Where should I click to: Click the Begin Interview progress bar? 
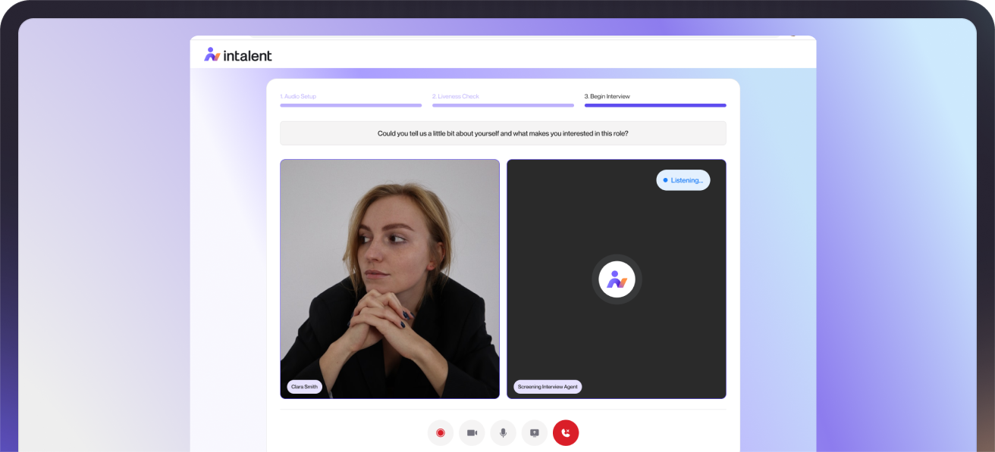(655, 105)
